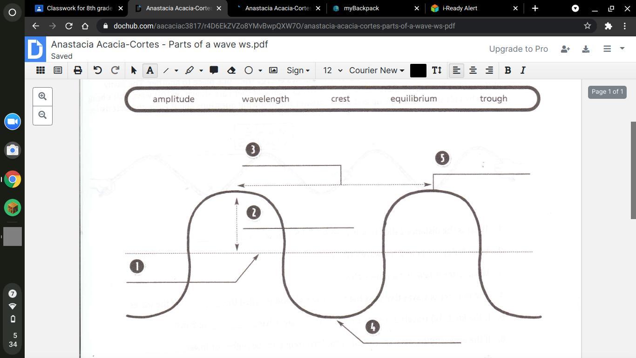
Task: Activate the text tool
Action: pos(150,70)
